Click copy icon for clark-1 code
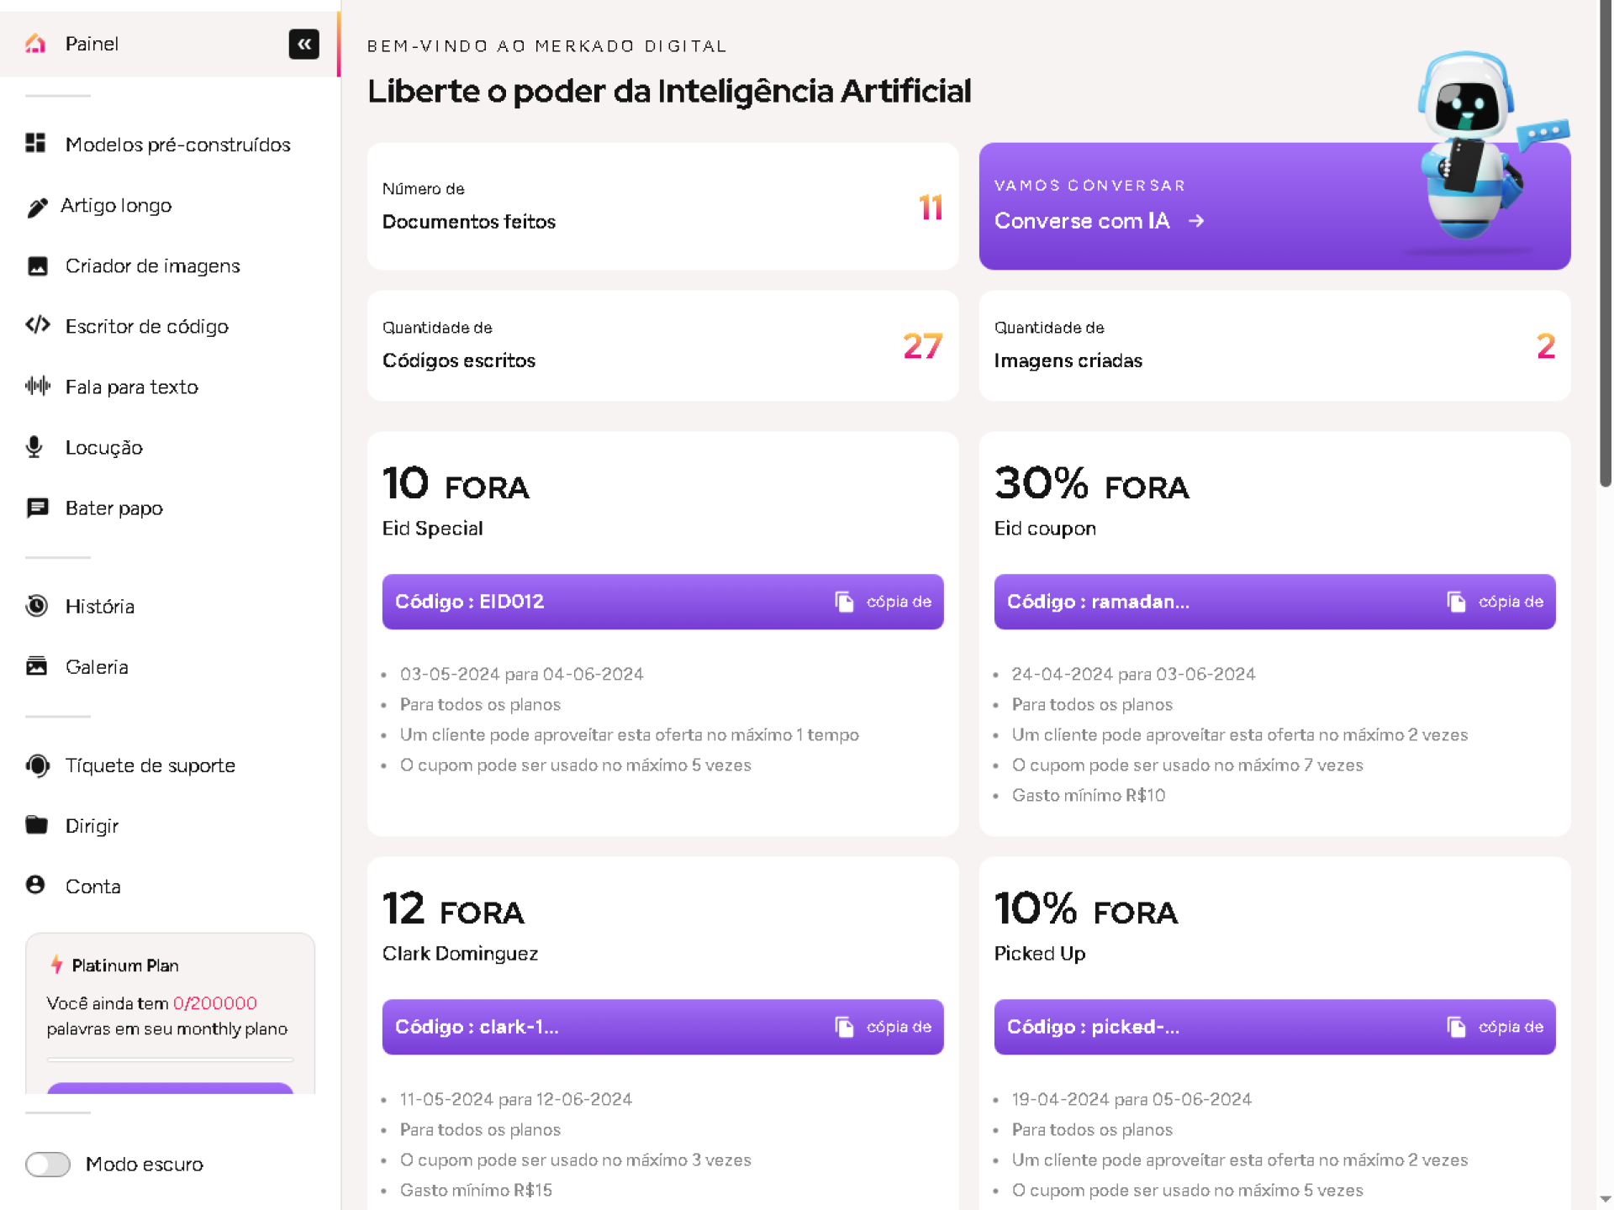Screen dimensions: 1614x1210 (x=844, y=1027)
